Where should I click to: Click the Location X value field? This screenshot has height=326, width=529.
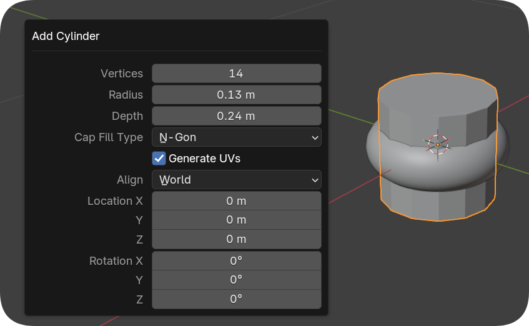(x=236, y=201)
